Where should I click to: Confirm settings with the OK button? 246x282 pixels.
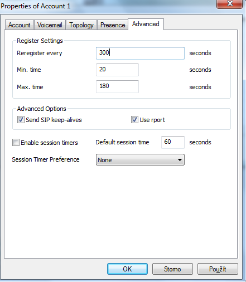click(x=127, y=269)
